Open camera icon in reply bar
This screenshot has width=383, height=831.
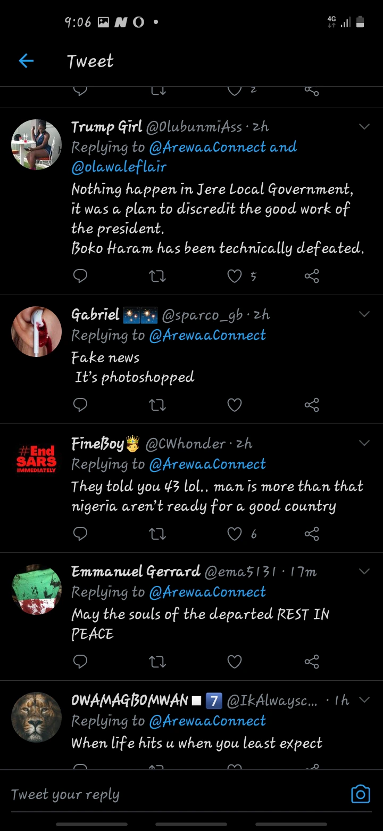coord(360,794)
